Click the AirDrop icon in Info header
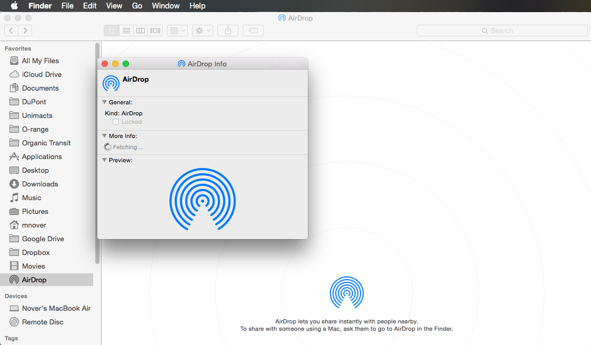The image size is (591, 345). click(x=111, y=83)
